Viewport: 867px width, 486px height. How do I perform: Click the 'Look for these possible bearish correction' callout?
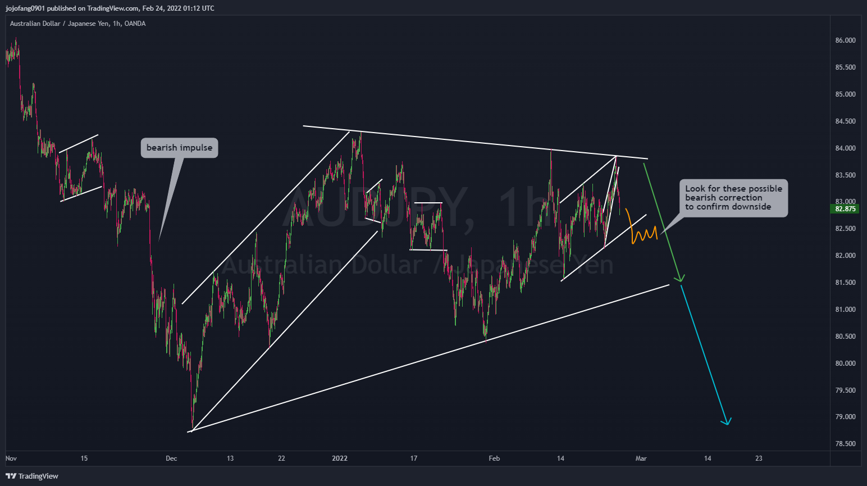(733, 198)
